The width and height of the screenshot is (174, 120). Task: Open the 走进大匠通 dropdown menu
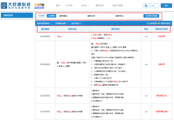(x=118, y=5)
